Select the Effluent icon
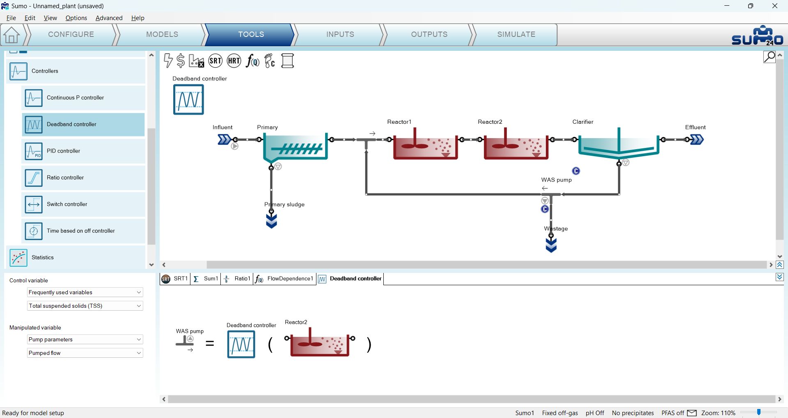788x418 pixels. [697, 140]
